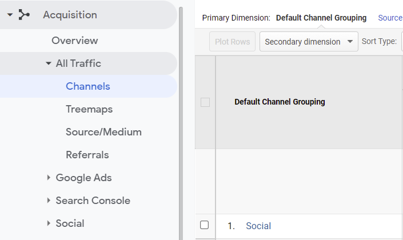Expand the Google Ads triangle
Image resolution: width=403 pixels, height=240 pixels.
[48, 178]
